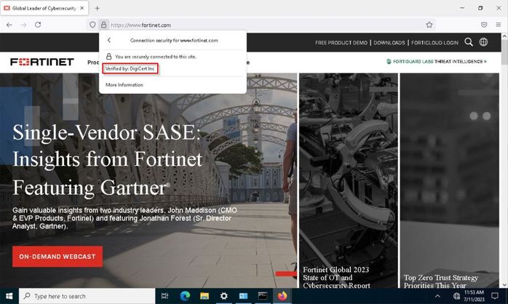Open Firefox from the Windows taskbar

[283, 296]
